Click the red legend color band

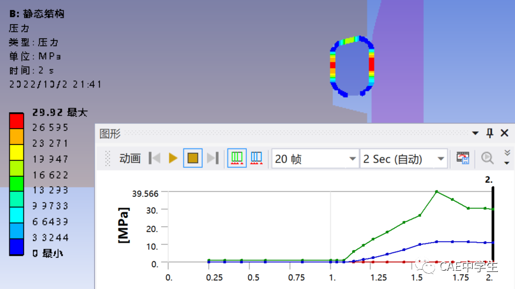16,120
